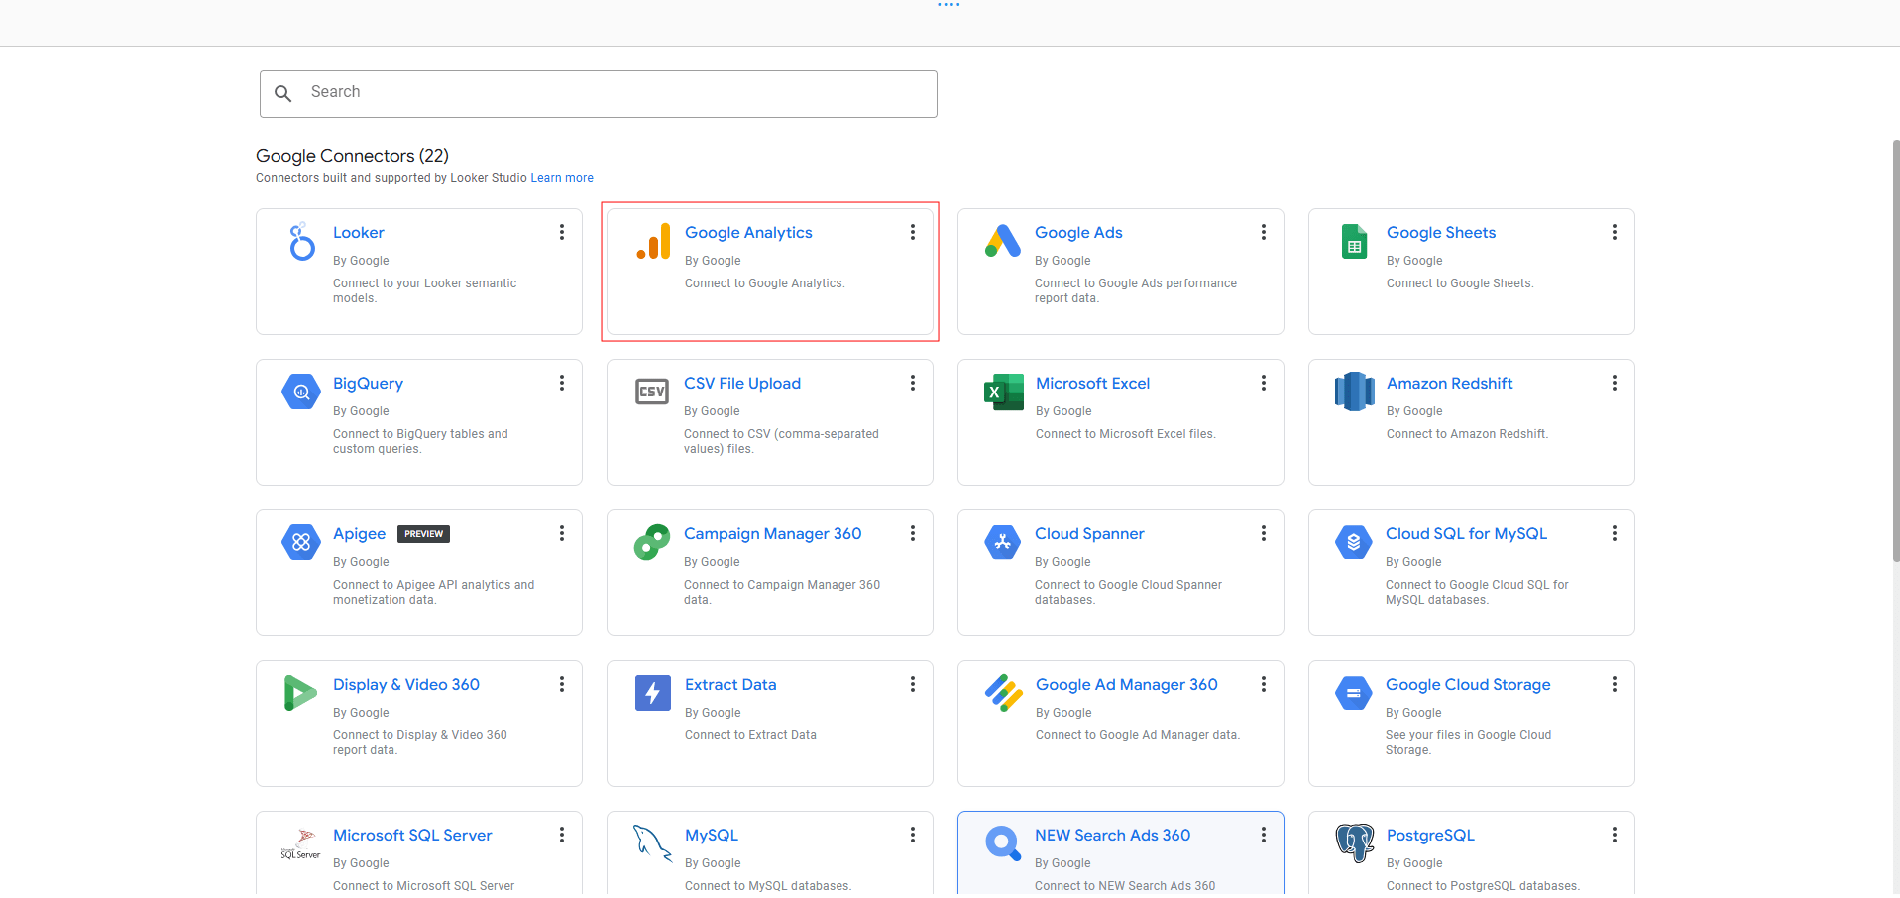Open Google Cloud Storage three-dot menu

pos(1615,684)
